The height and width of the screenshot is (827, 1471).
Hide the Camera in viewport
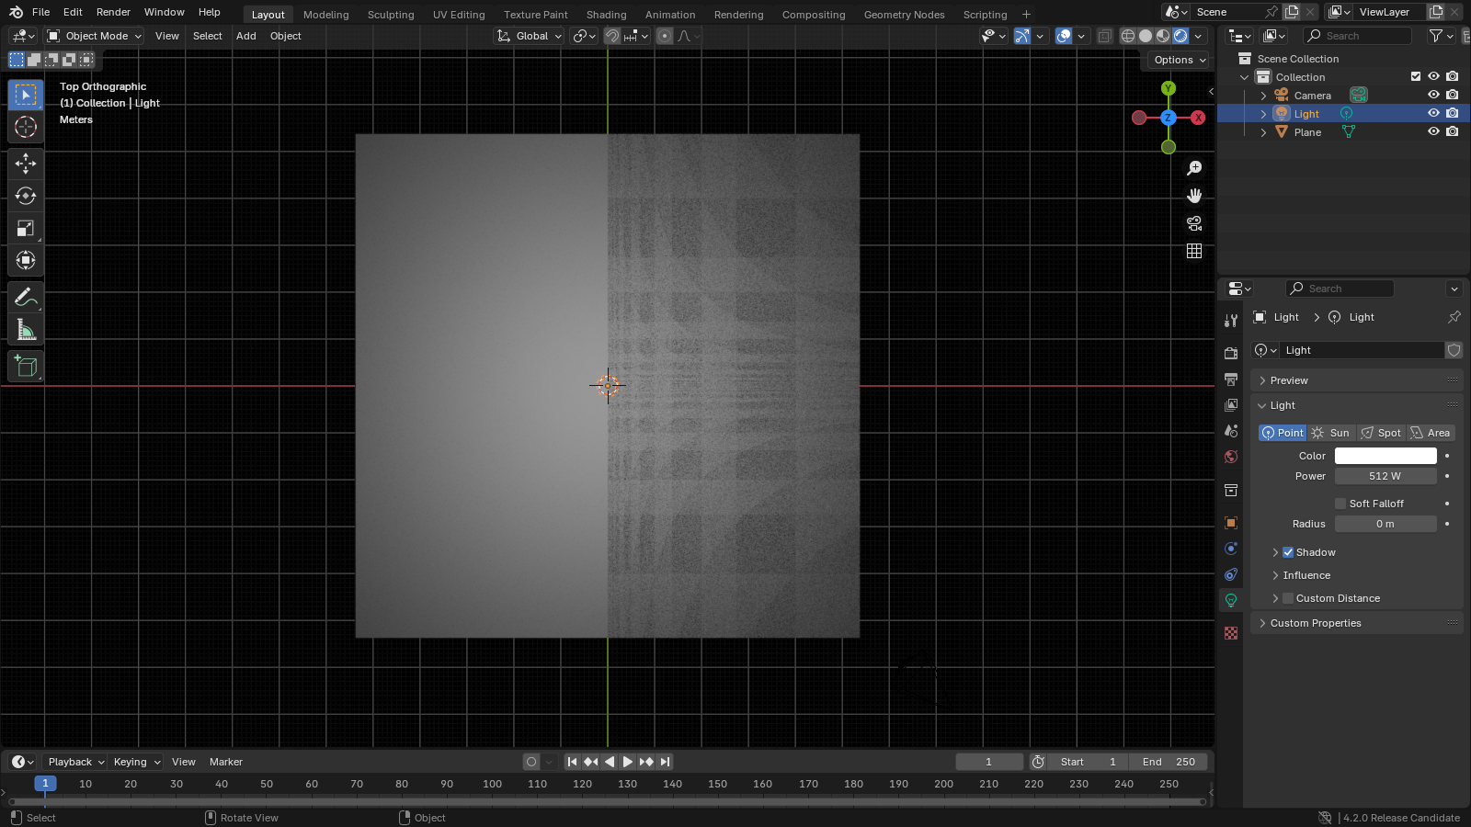pyautogui.click(x=1433, y=96)
